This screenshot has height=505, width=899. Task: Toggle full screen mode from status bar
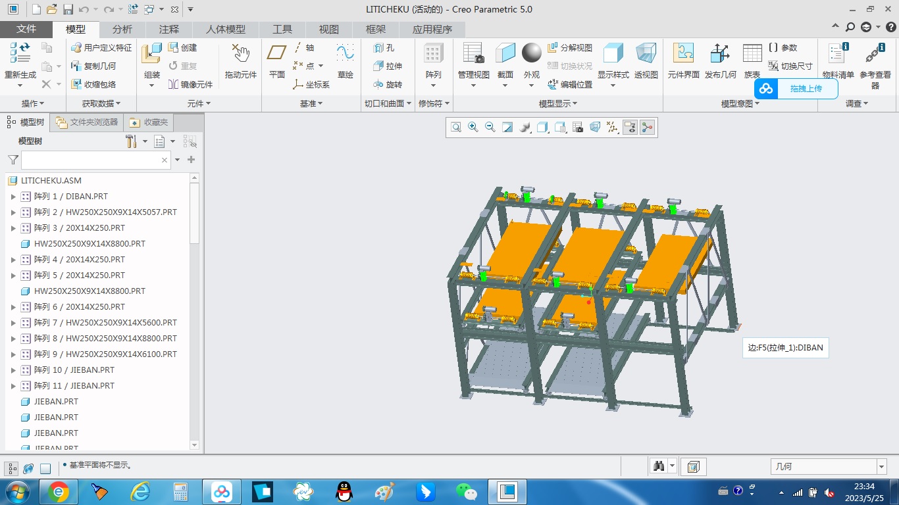(45, 468)
